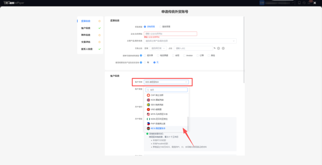
Task: Click the plus icon to add region row
Action: click(219, 49)
